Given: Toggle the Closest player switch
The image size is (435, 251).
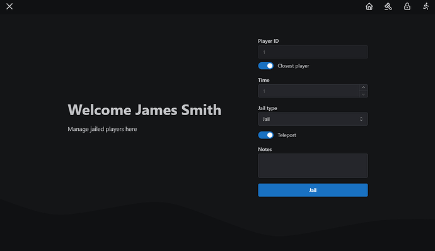Looking at the screenshot, I should point(266,66).
